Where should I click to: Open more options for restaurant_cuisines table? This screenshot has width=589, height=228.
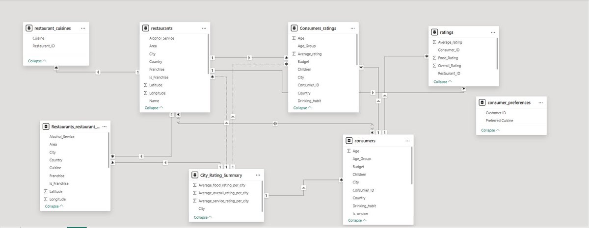83,28
